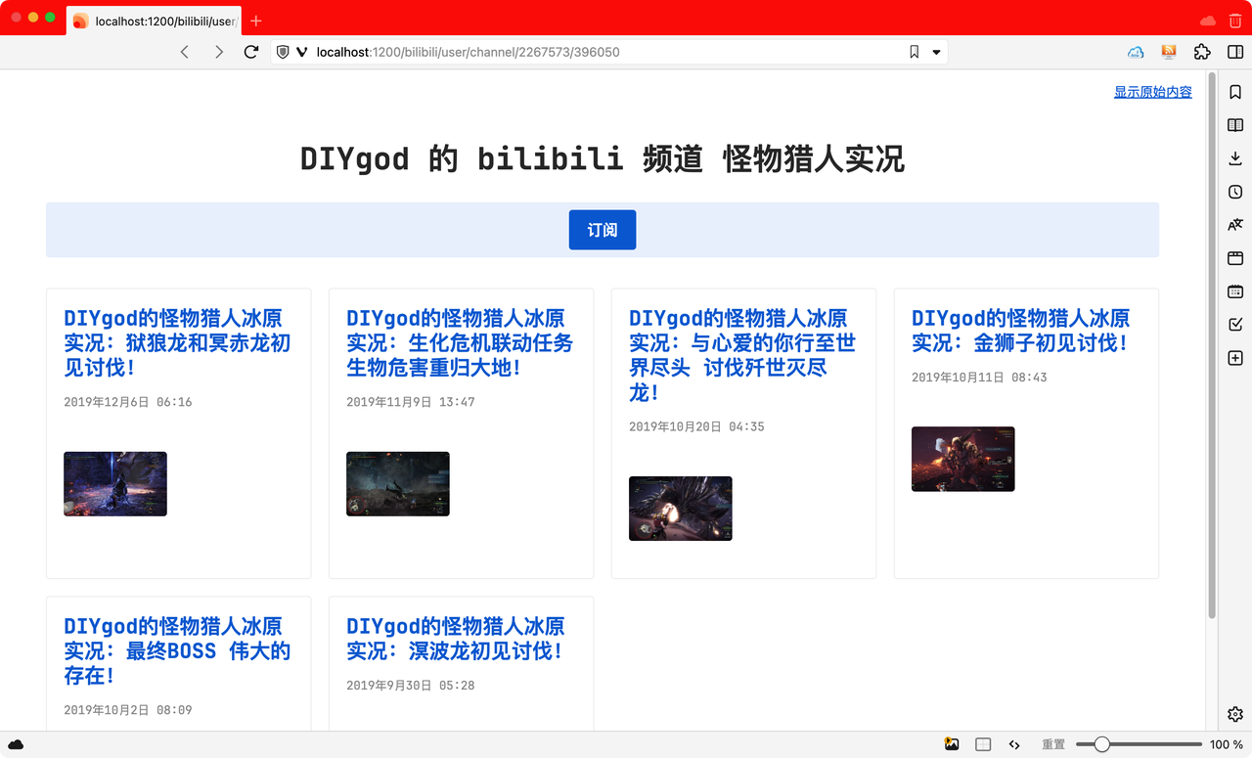The width and height of the screenshot is (1252, 758).
Task: Open the Translate panel in sidebar
Action: click(x=1235, y=225)
